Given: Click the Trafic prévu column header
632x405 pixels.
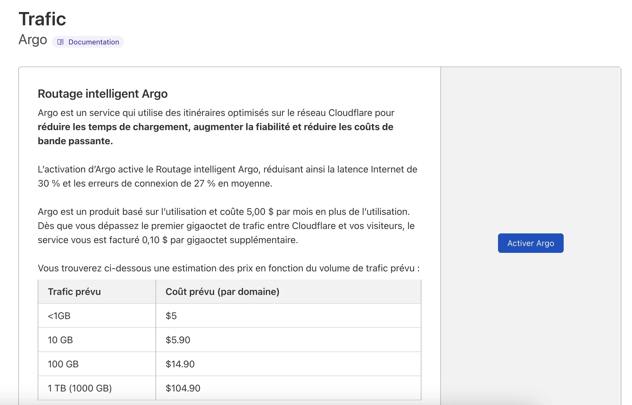Looking at the screenshot, I should [x=74, y=292].
